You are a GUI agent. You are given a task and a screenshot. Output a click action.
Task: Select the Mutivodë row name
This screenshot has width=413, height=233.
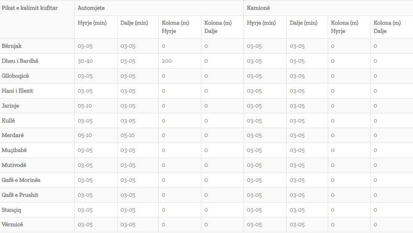tap(14, 165)
